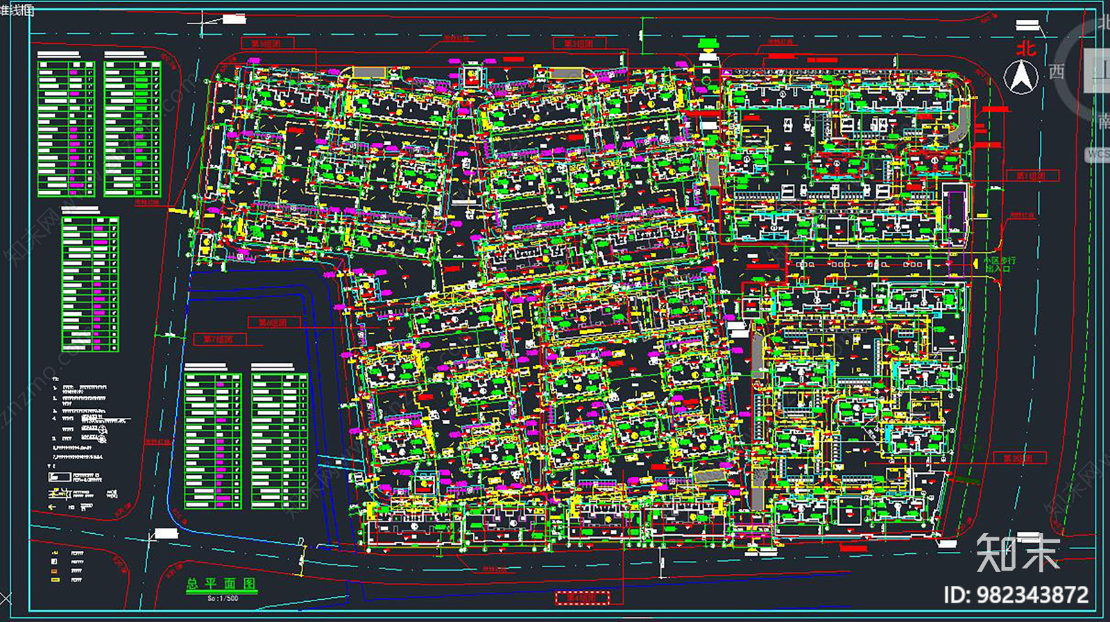This screenshot has height=622, width=1110.
Task: Select the So:1/500 scale text
Action: point(223,598)
